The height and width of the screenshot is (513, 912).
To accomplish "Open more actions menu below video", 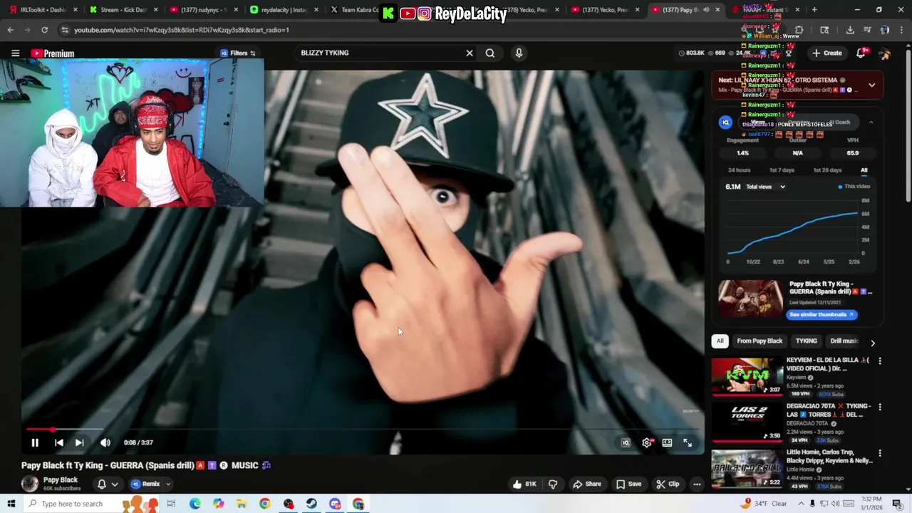I will click(x=697, y=484).
